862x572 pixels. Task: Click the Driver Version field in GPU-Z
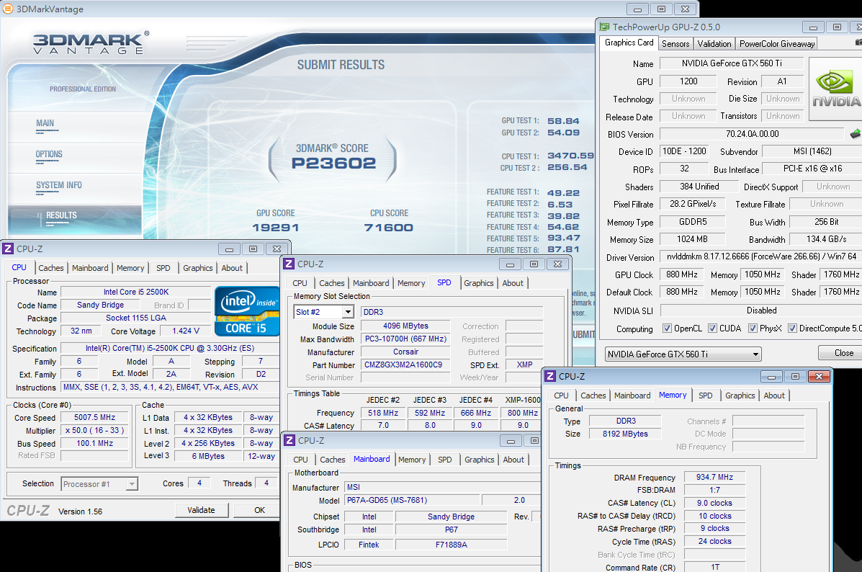coord(761,257)
